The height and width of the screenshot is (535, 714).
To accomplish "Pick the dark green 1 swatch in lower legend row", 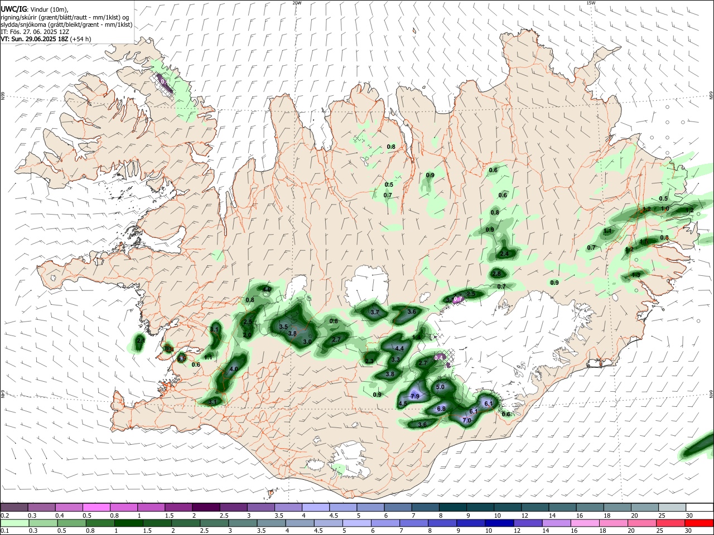I will (x=128, y=523).
